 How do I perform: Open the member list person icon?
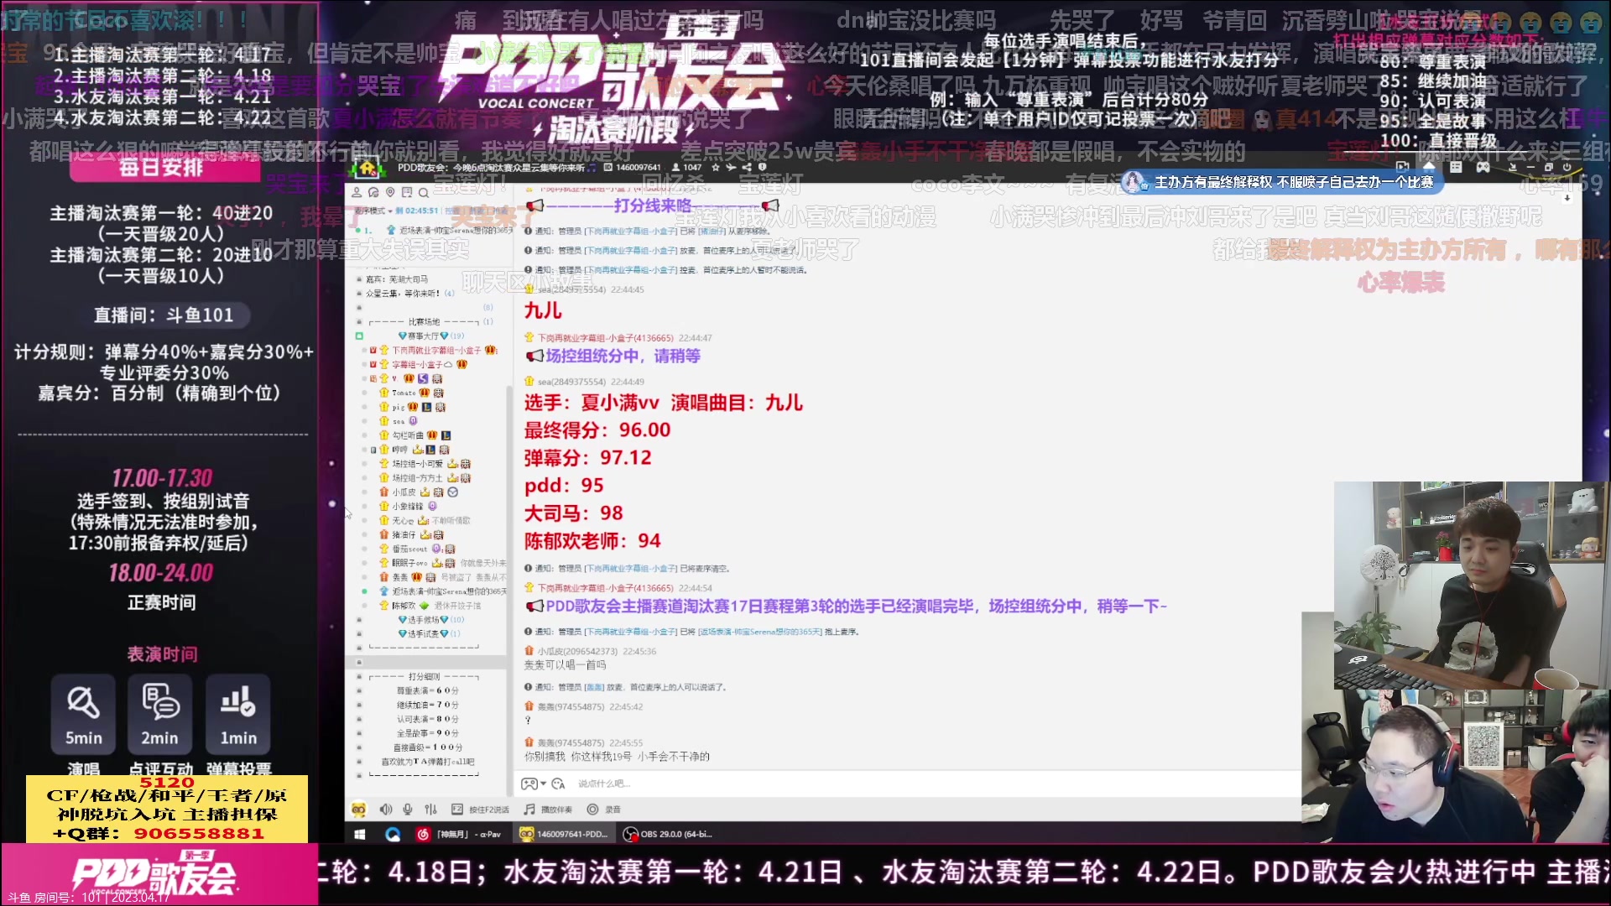[x=357, y=192]
